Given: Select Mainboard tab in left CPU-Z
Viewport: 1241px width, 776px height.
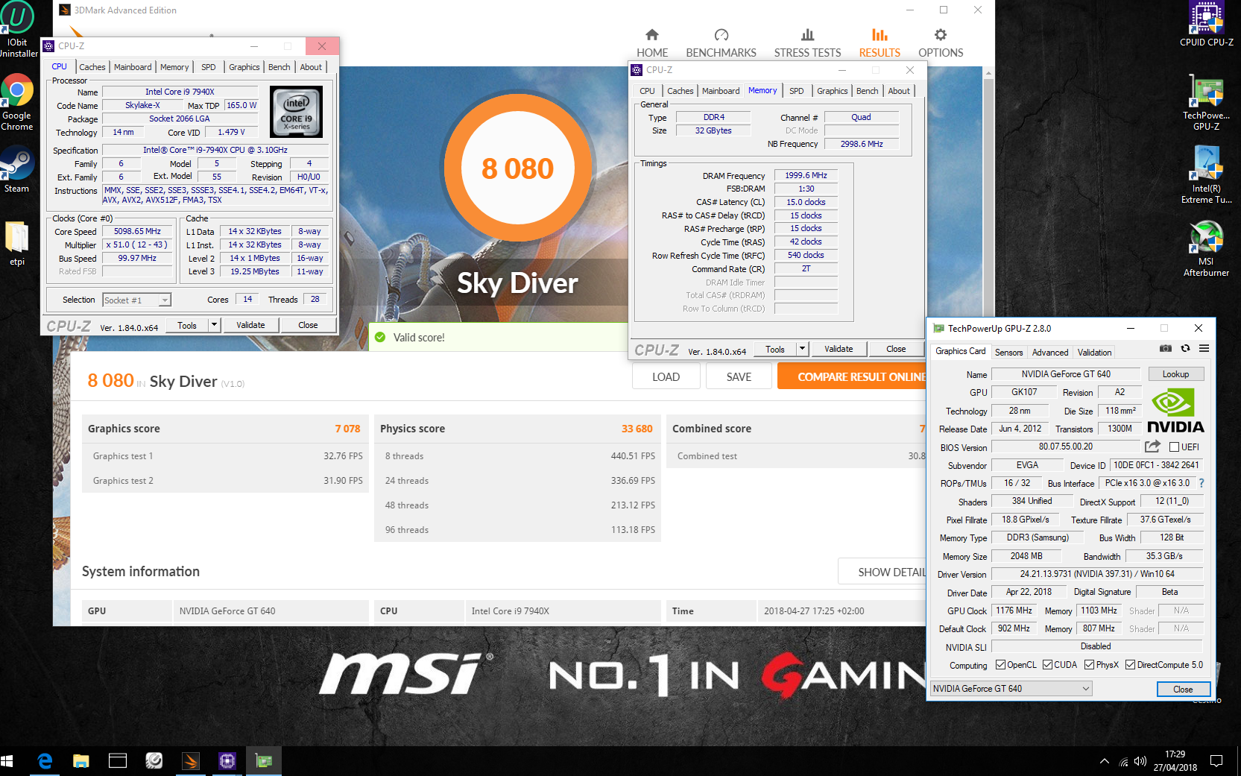Looking at the screenshot, I should (133, 67).
